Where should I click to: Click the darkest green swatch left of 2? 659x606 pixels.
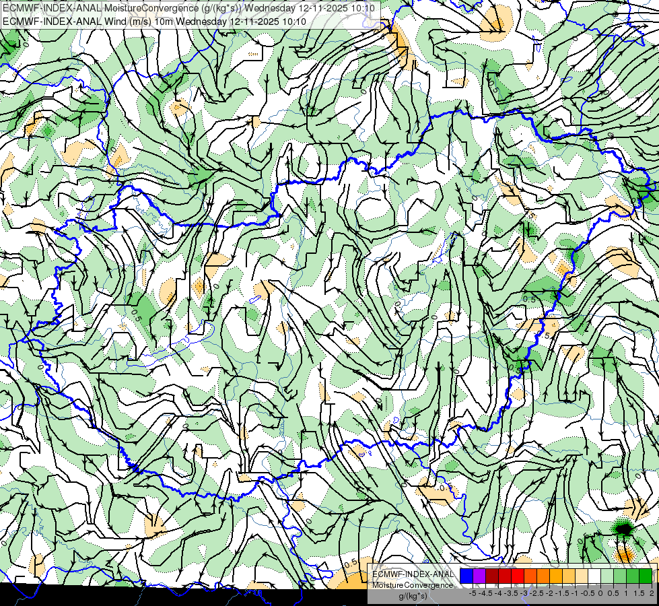[646, 576]
